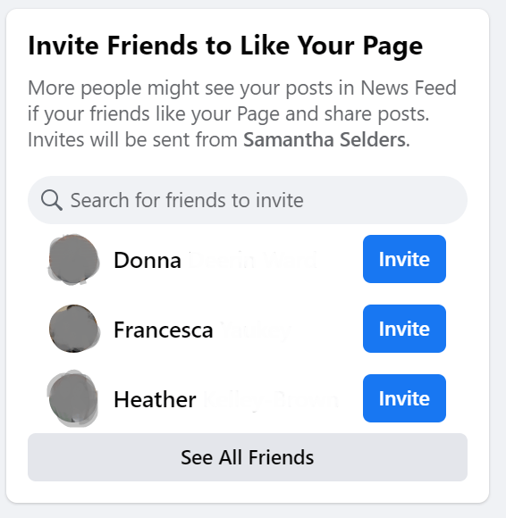Invite Francesca to like the page
The height and width of the screenshot is (518, 506).
point(404,329)
